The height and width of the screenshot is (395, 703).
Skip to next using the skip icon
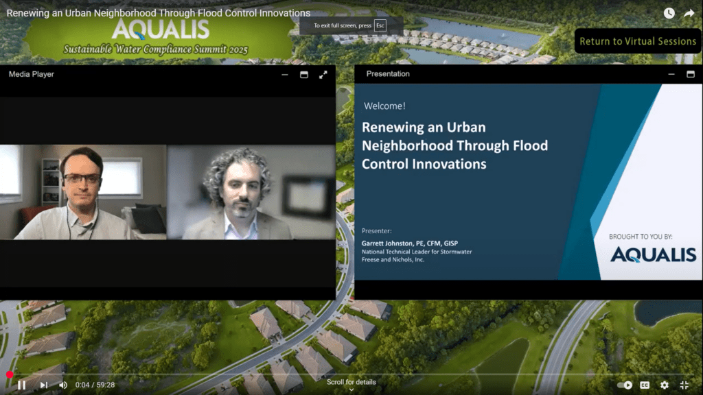(x=43, y=385)
